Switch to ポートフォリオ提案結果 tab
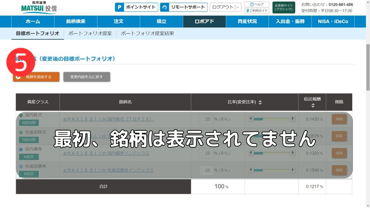370x208 pixels. pos(147,34)
